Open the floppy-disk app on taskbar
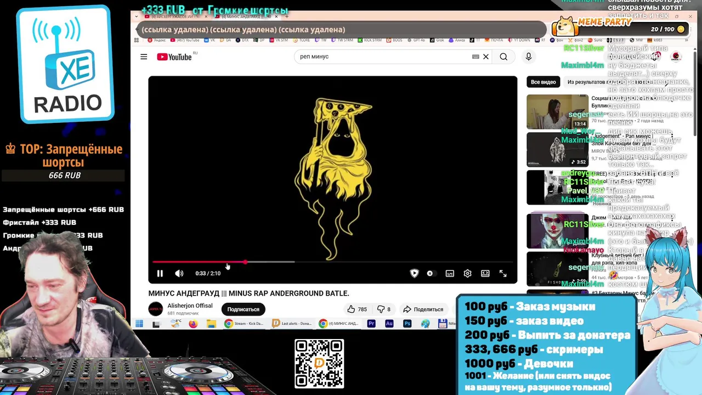 pos(443,324)
